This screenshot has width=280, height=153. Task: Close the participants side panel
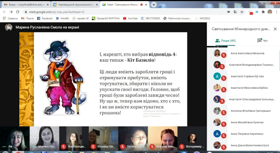[275, 29]
